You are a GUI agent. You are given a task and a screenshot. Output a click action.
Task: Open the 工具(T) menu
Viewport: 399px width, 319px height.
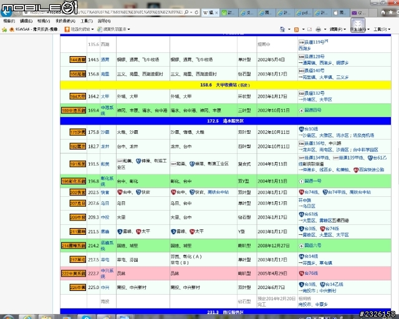(x=87, y=21)
